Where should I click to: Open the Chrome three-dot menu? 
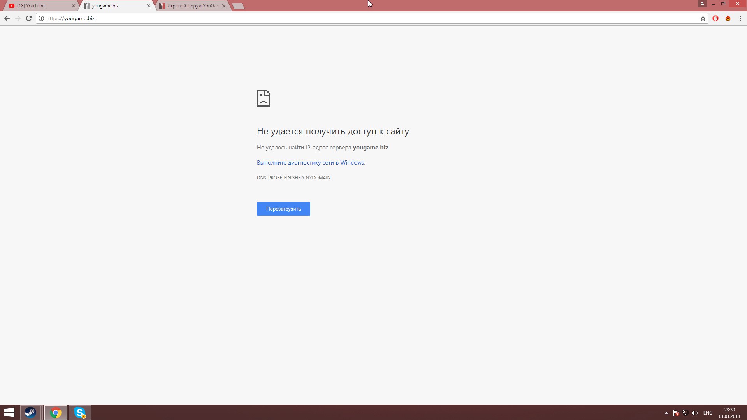pos(740,18)
